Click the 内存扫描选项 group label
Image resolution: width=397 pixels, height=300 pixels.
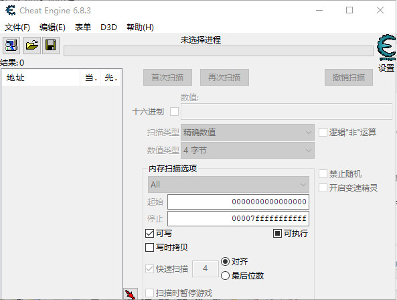click(173, 168)
